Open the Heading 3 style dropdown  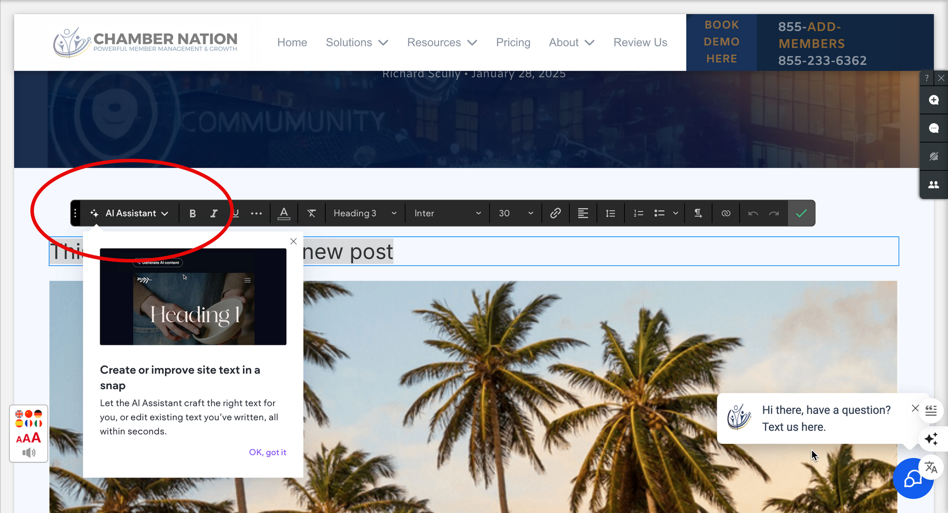[364, 213]
